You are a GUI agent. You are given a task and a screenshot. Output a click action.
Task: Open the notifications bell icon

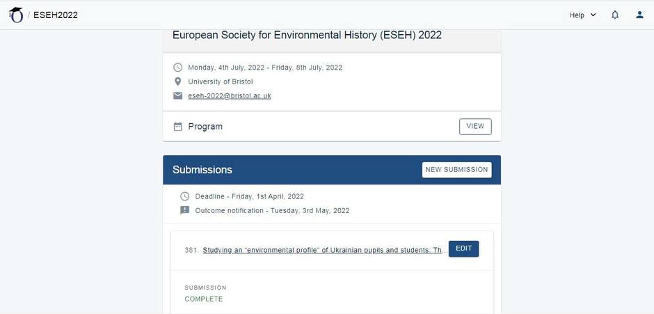click(x=615, y=15)
